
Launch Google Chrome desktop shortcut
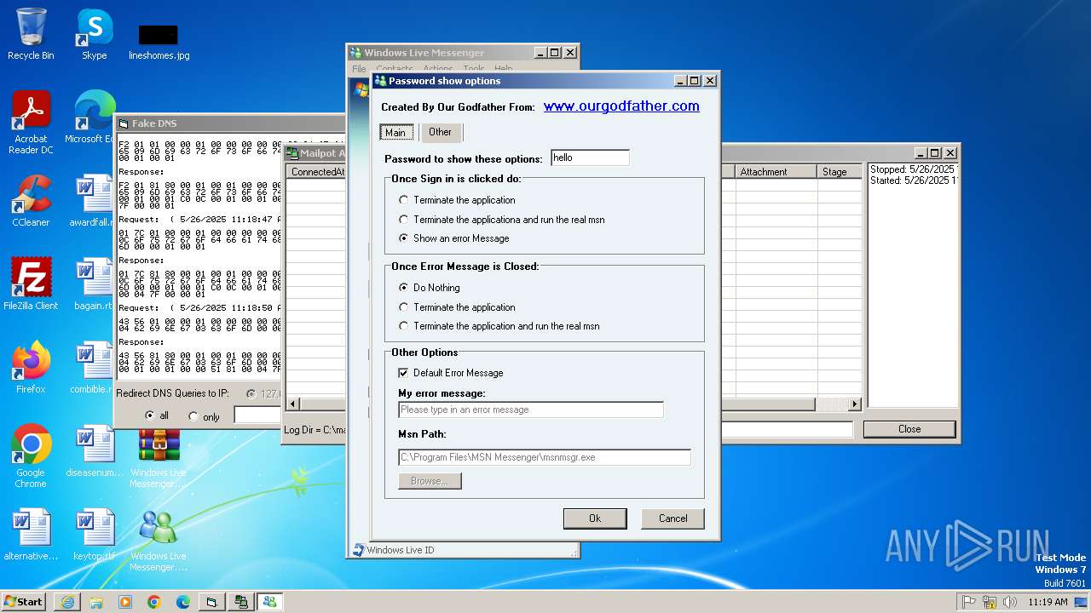coord(31,456)
